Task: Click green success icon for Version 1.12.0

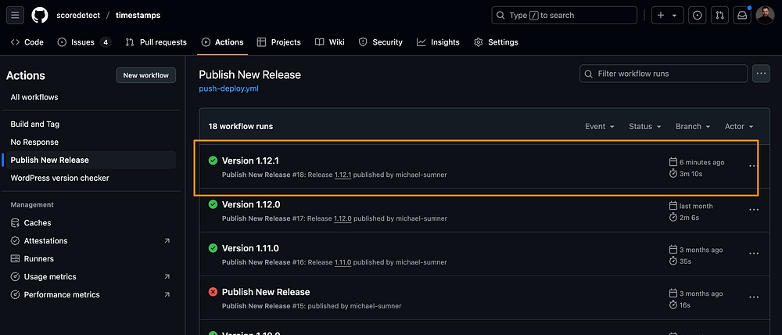Action: coord(213,204)
